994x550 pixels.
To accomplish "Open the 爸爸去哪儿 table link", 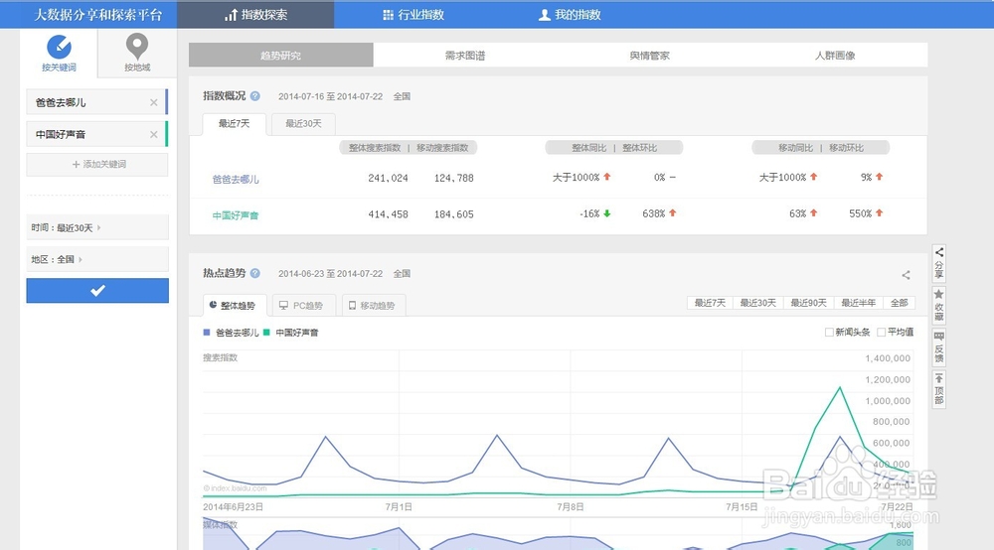I will click(x=236, y=179).
